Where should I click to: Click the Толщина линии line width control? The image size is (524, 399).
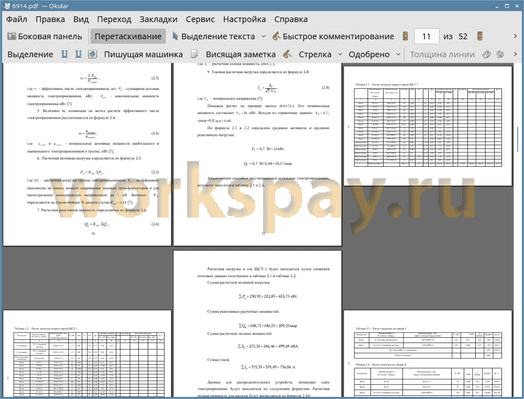tap(442, 54)
